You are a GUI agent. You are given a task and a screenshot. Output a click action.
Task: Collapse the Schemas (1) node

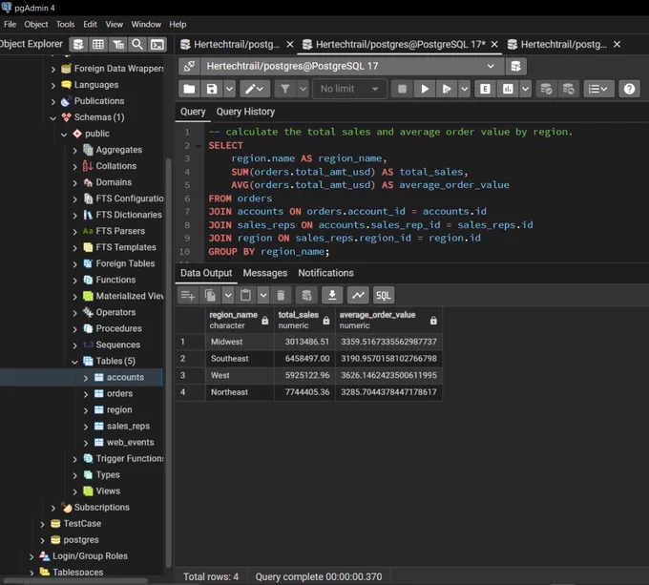click(53, 118)
